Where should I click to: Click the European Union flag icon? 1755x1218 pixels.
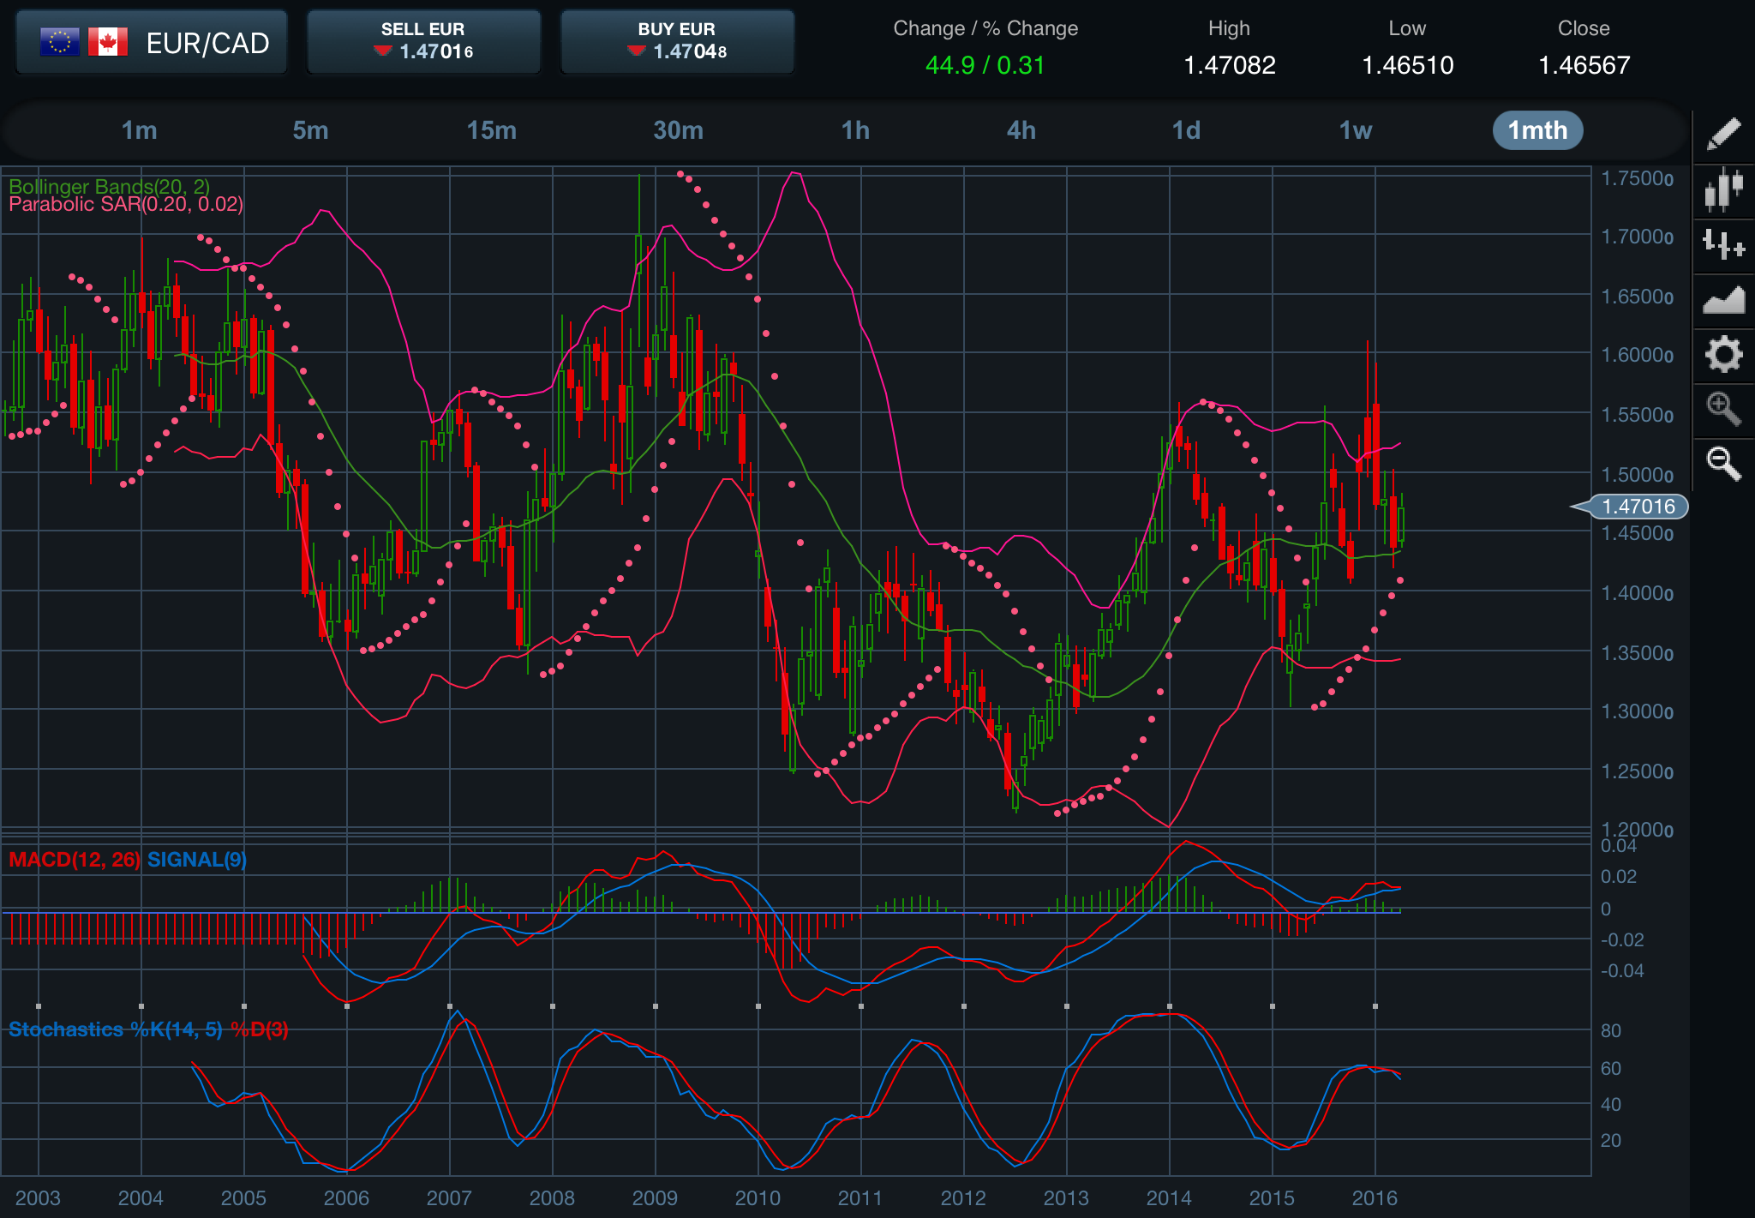[60, 42]
